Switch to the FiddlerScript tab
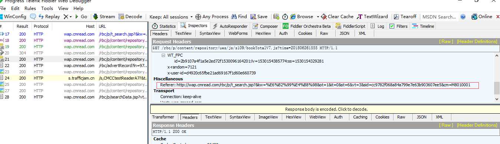Screen dimensions: 500x144 click(x=351, y=26)
